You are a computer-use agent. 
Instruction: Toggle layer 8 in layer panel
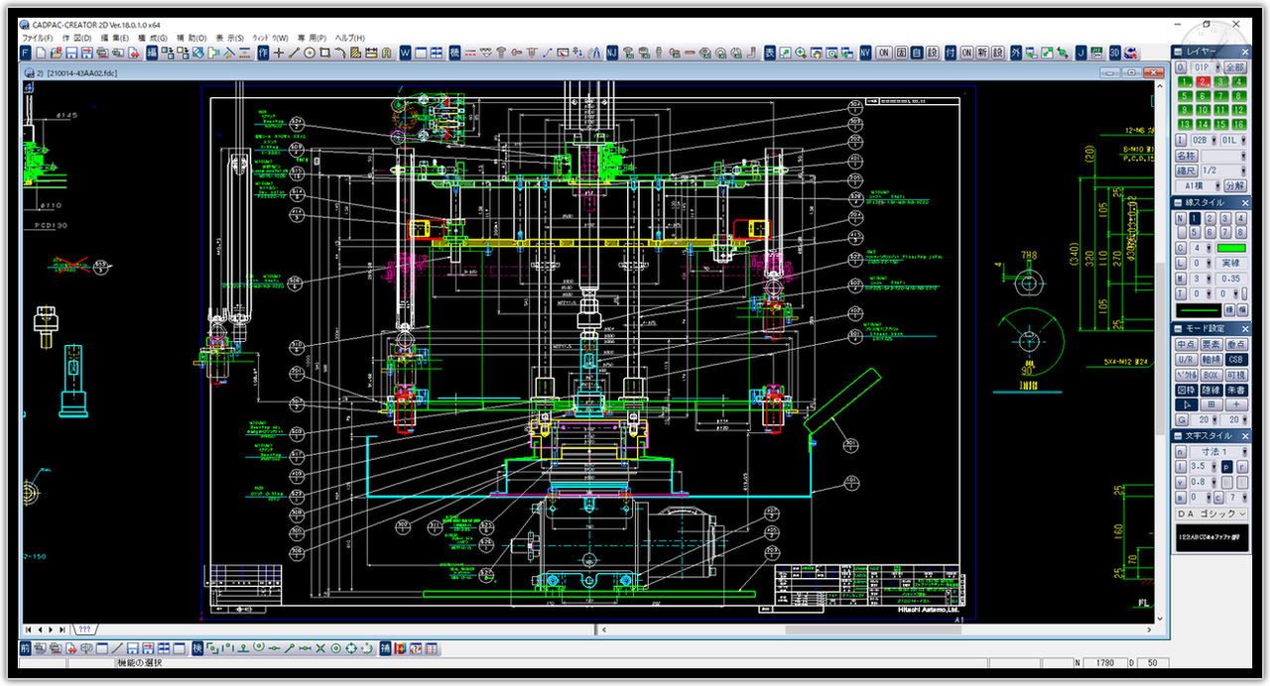[x=1238, y=96]
